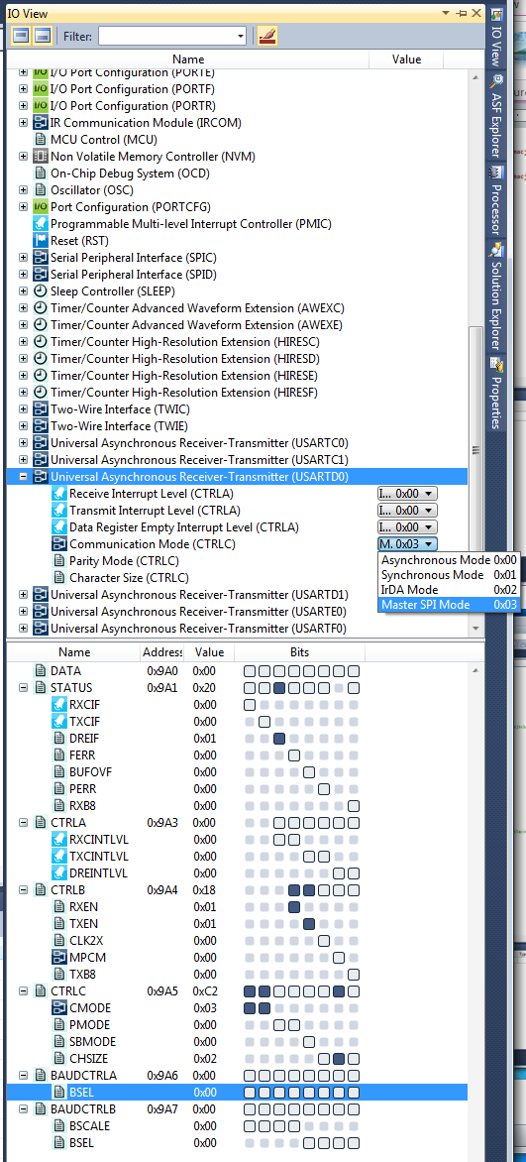Viewport: 526px width, 1162px height.
Task: Click the Two-Wire Interface (TWIC) icon
Action: click(41, 409)
